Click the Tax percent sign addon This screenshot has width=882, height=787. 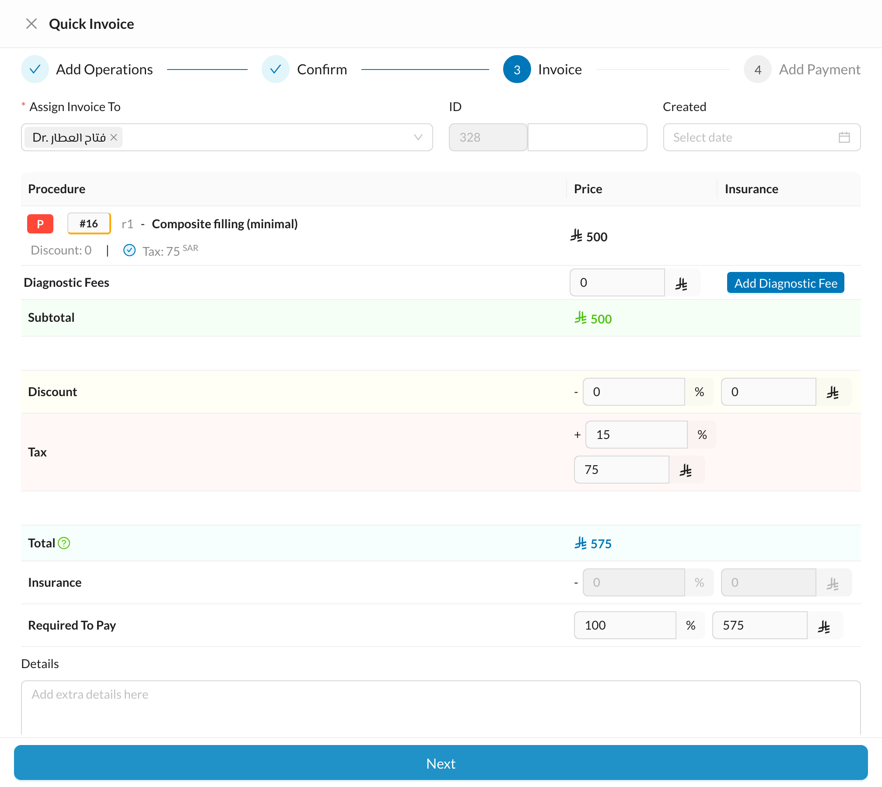click(x=702, y=435)
